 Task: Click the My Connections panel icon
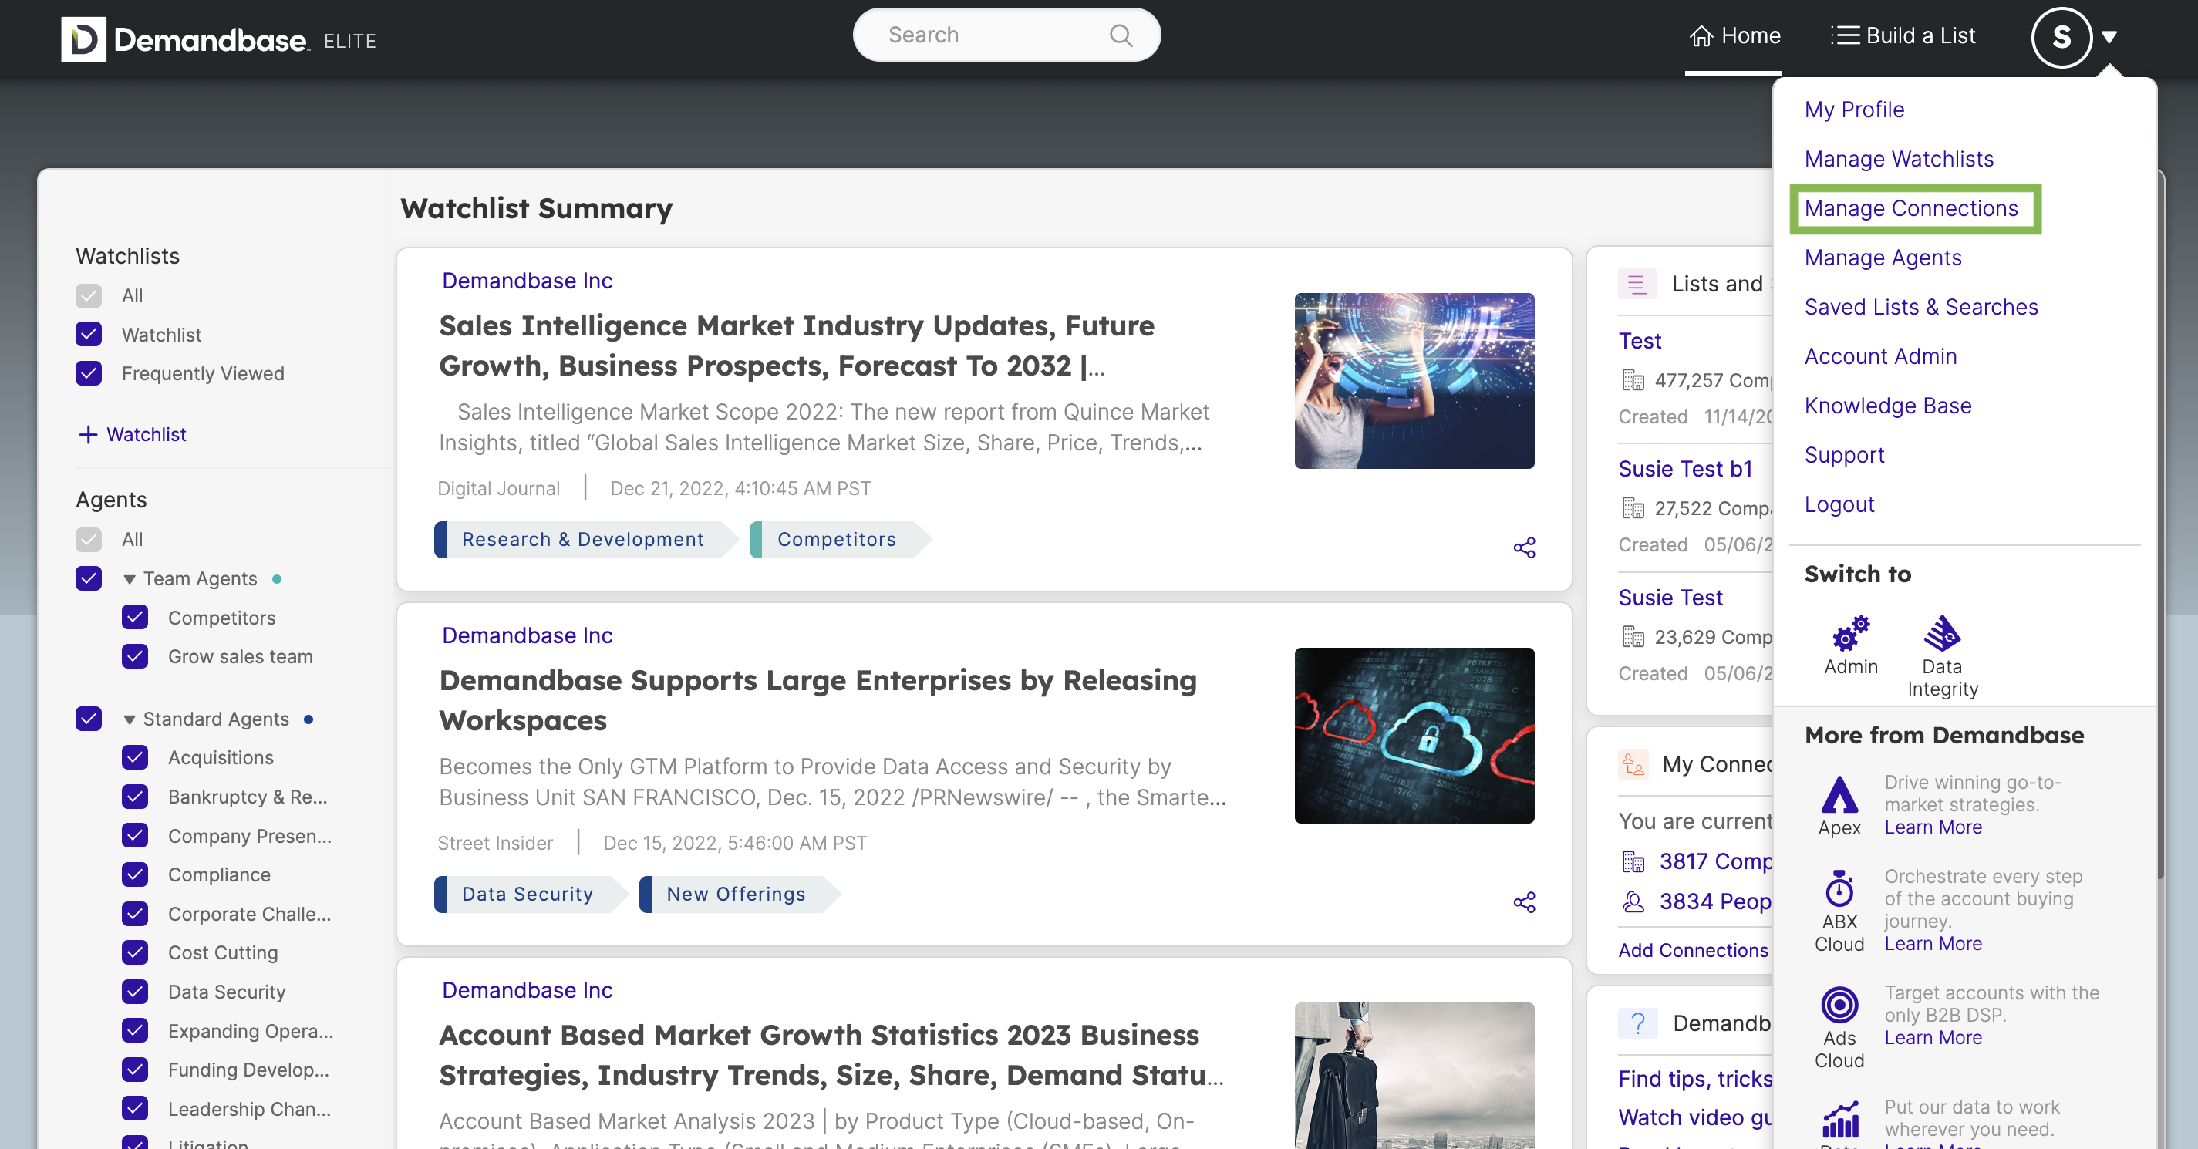click(1633, 764)
